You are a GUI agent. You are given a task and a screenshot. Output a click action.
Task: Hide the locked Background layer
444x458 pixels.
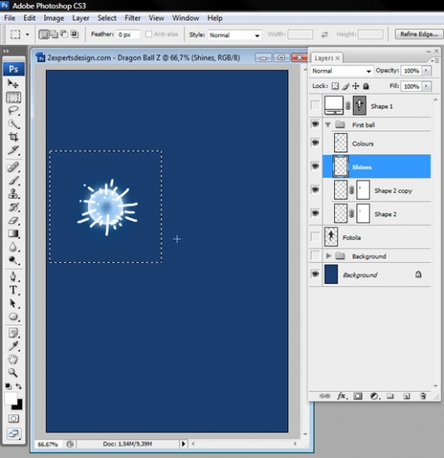tap(315, 274)
